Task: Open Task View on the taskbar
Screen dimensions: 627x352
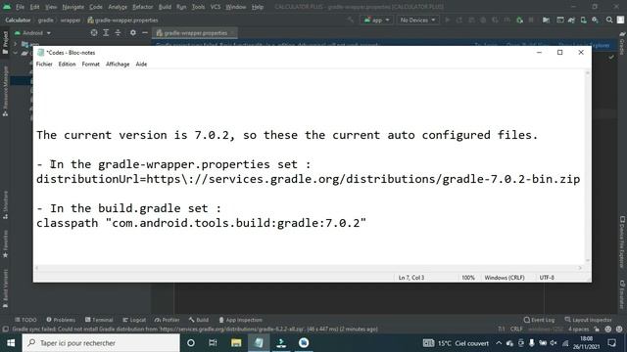Action: point(213,343)
